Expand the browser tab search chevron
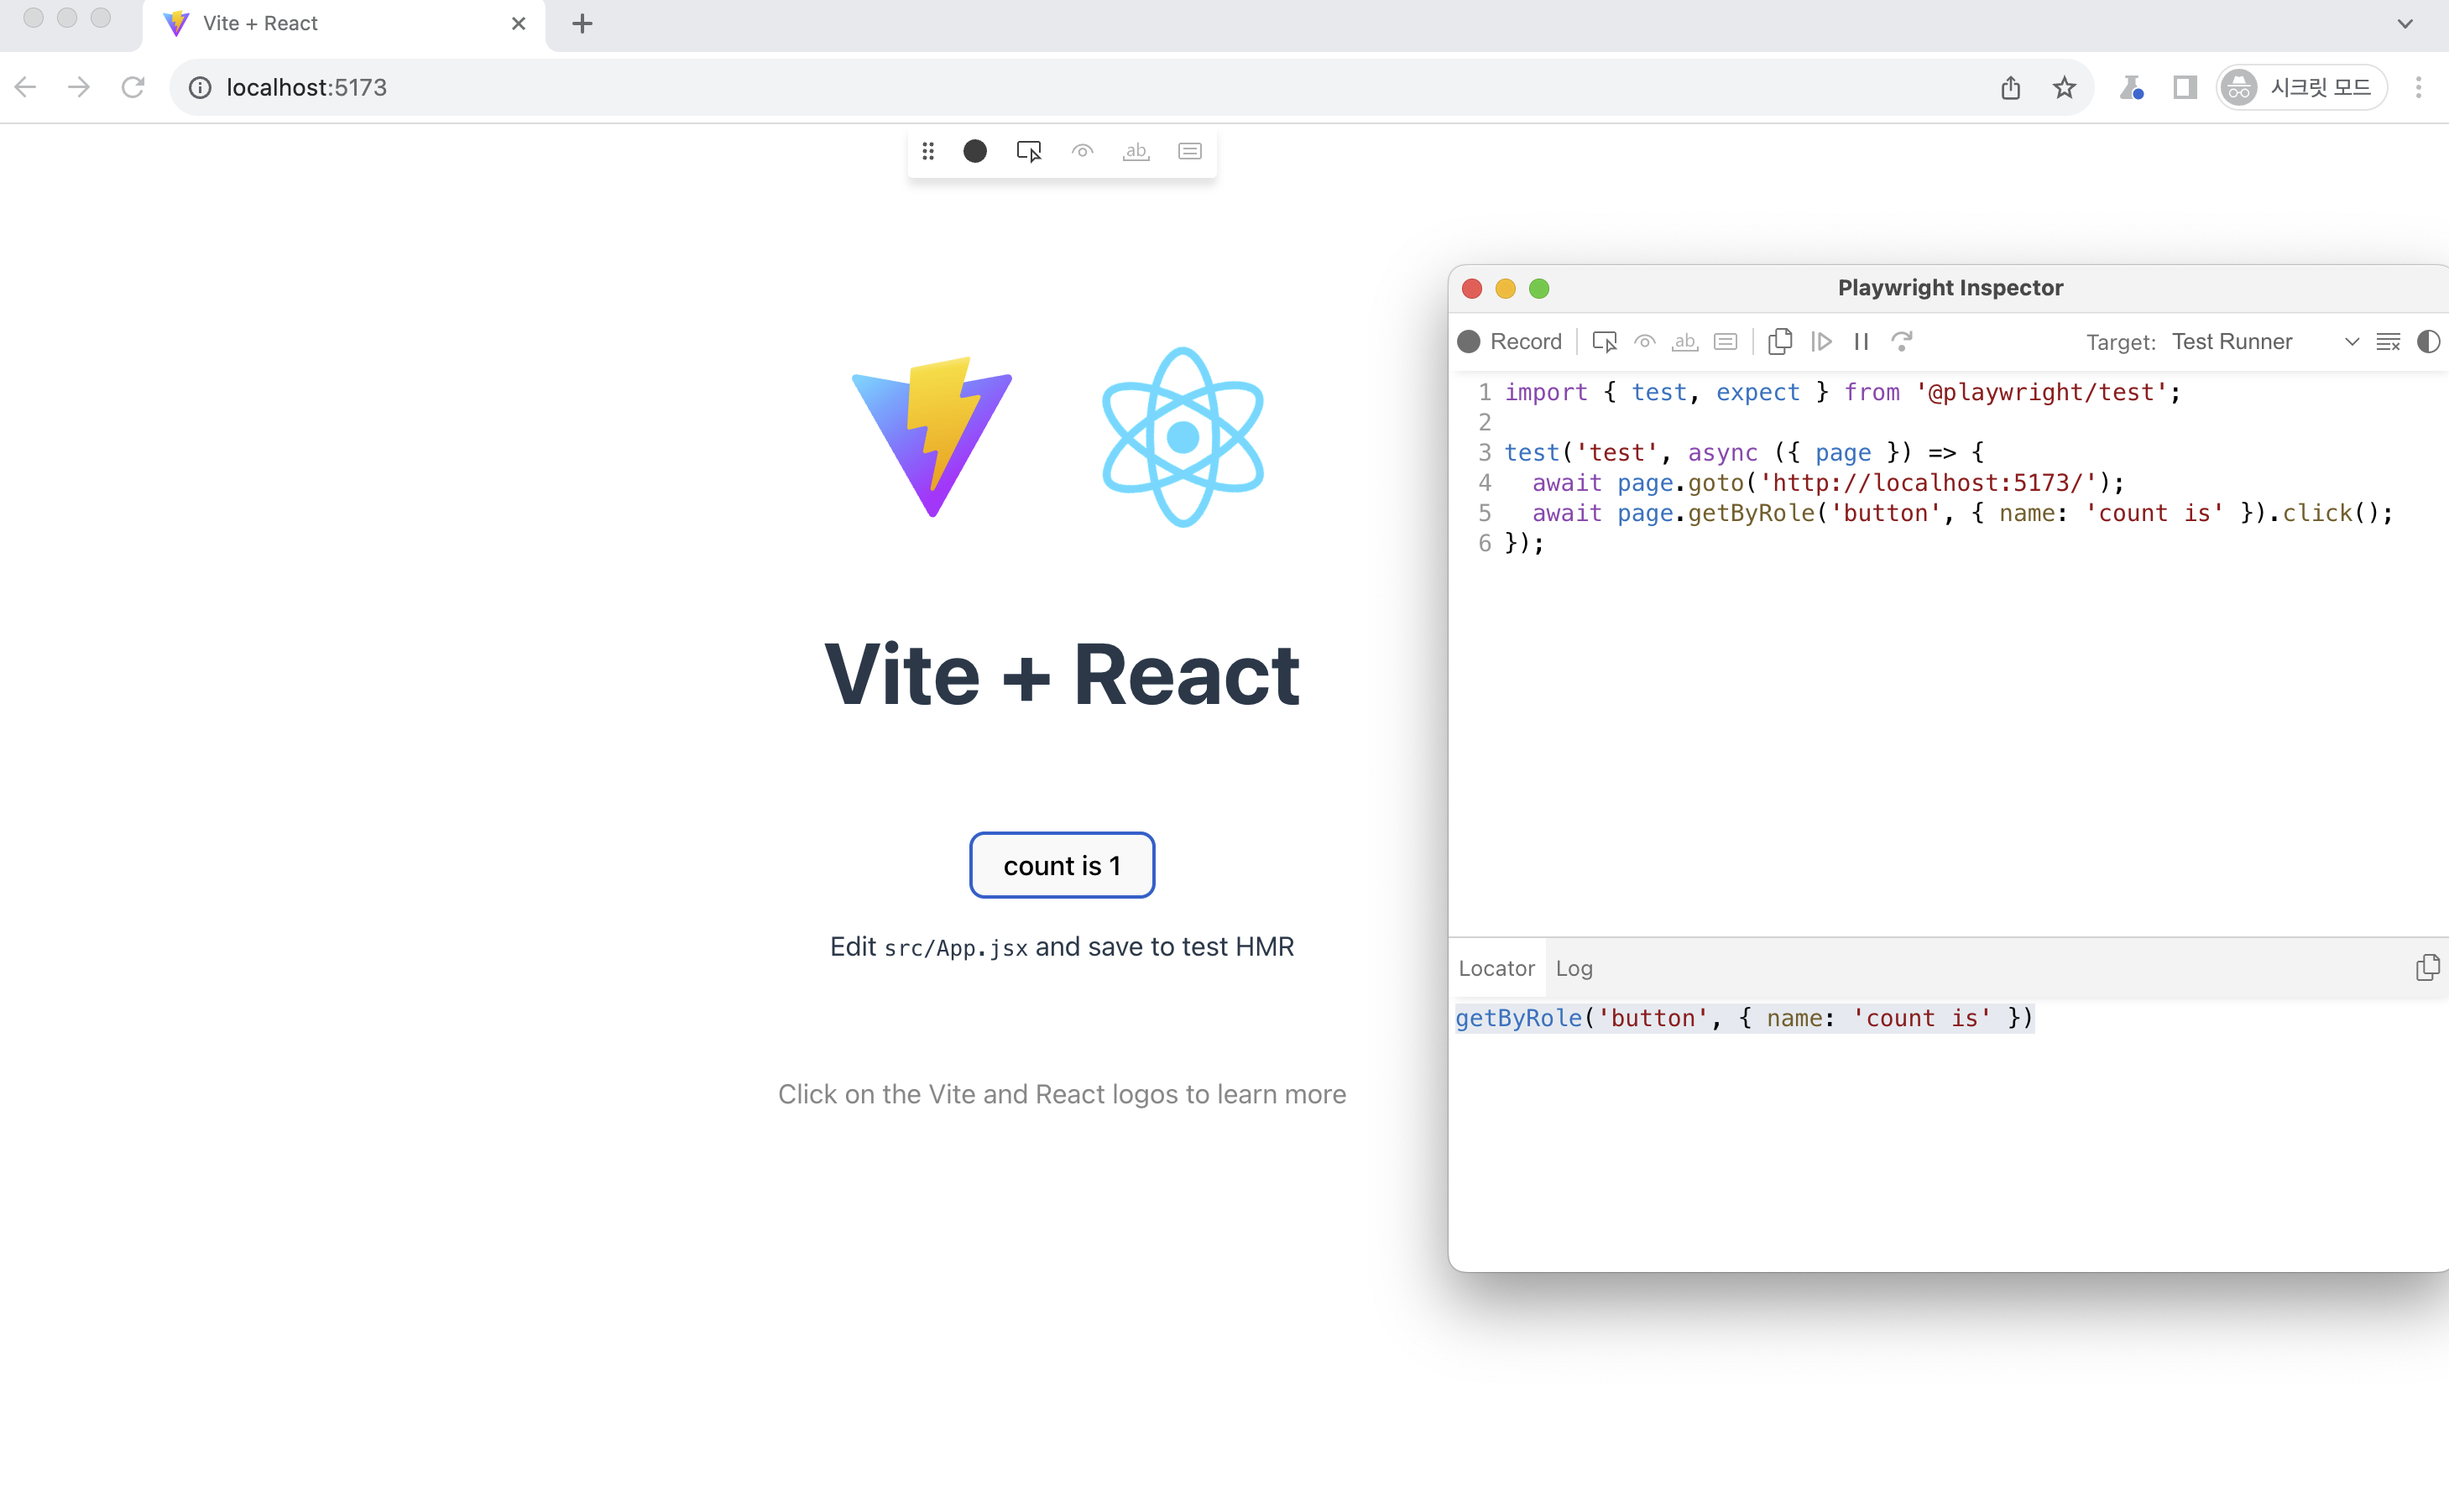Screen dimensions: 2449x1512 click(x=2404, y=23)
